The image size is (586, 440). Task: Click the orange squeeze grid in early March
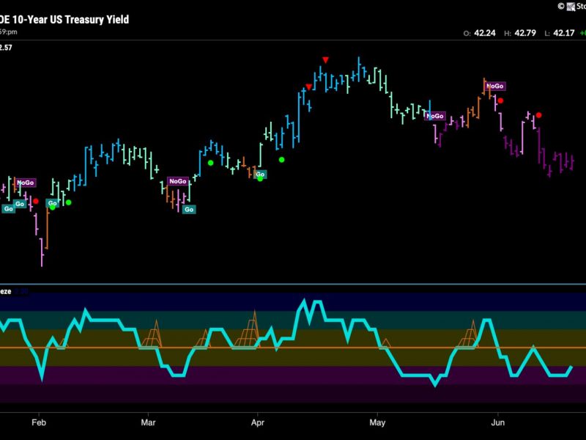pyautogui.click(x=152, y=334)
